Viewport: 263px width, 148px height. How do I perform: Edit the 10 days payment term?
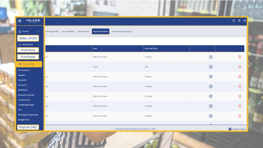pyautogui.click(x=211, y=57)
